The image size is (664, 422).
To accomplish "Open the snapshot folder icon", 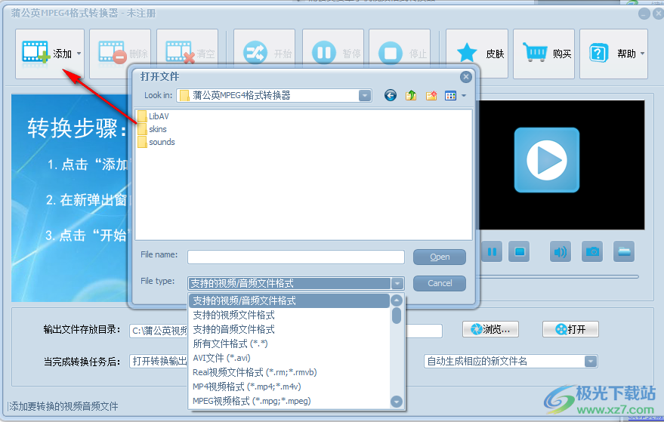I will pyautogui.click(x=624, y=252).
